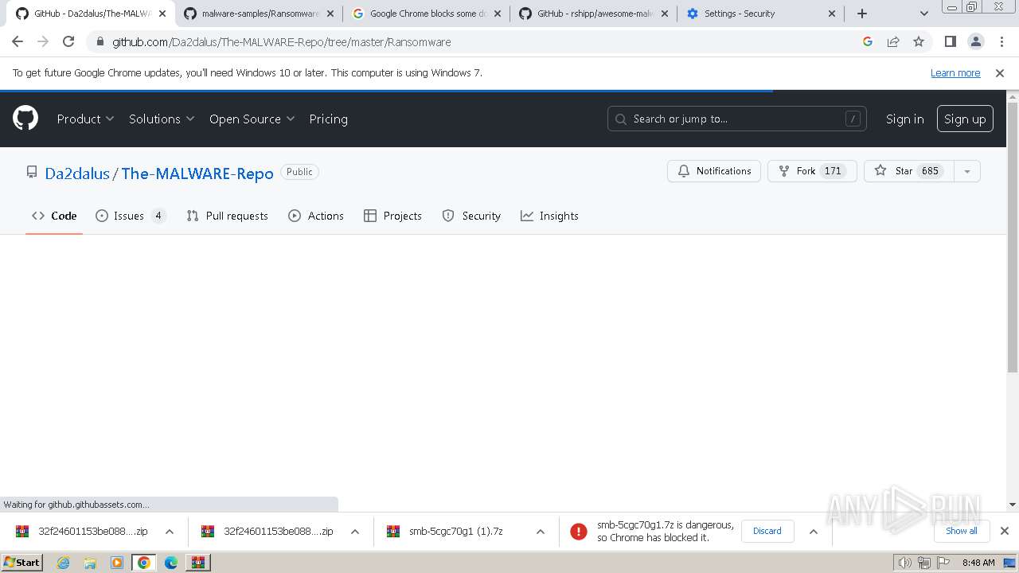Expand the Solutions menu
The width and height of the screenshot is (1019, 573).
(162, 119)
